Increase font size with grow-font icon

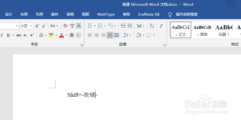37,26
